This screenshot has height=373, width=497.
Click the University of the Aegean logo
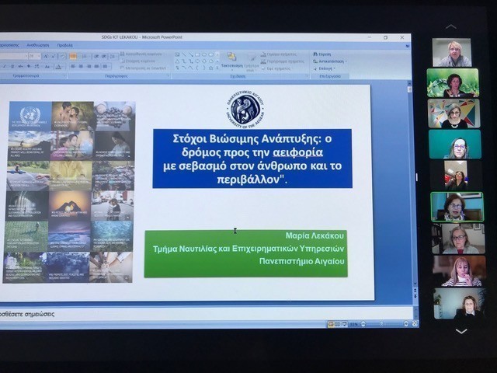tap(245, 108)
